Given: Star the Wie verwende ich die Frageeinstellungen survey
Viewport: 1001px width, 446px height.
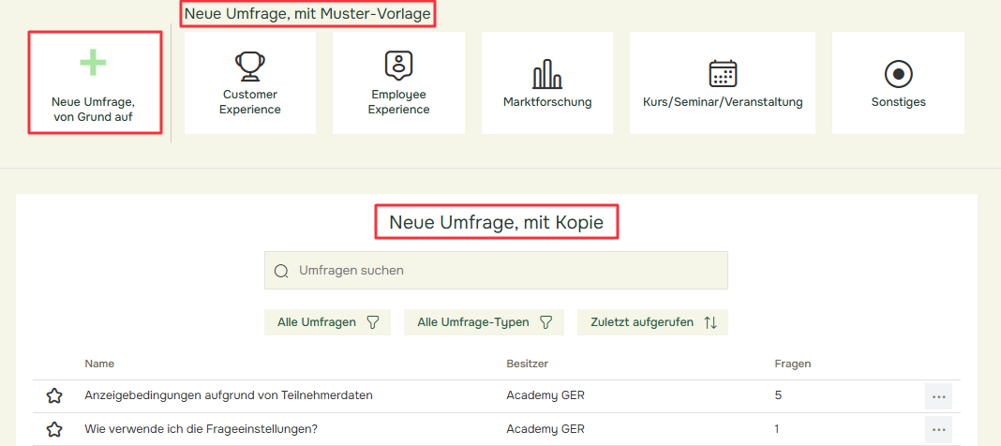Looking at the screenshot, I should point(55,429).
